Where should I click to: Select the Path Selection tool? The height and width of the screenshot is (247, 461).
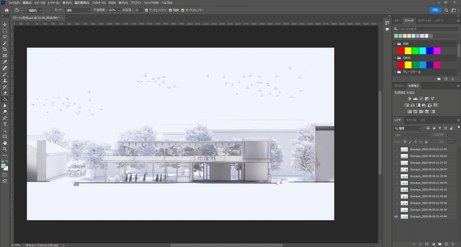(5, 130)
